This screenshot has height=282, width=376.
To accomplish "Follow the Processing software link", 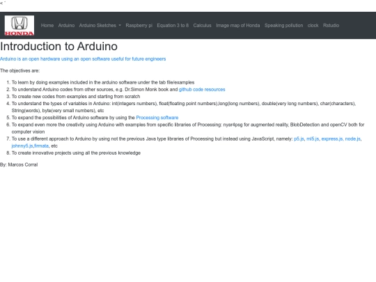I will coord(157,118).
